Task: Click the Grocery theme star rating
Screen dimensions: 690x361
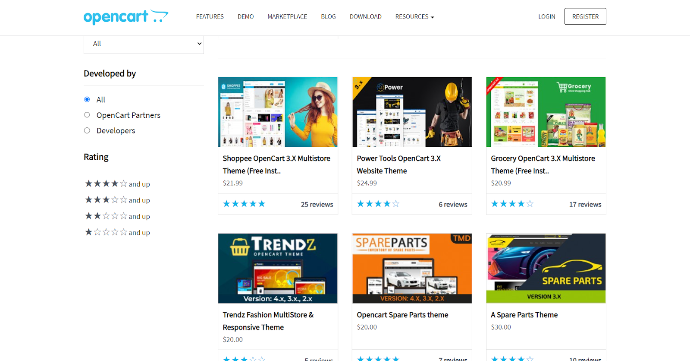Action: tap(512, 204)
